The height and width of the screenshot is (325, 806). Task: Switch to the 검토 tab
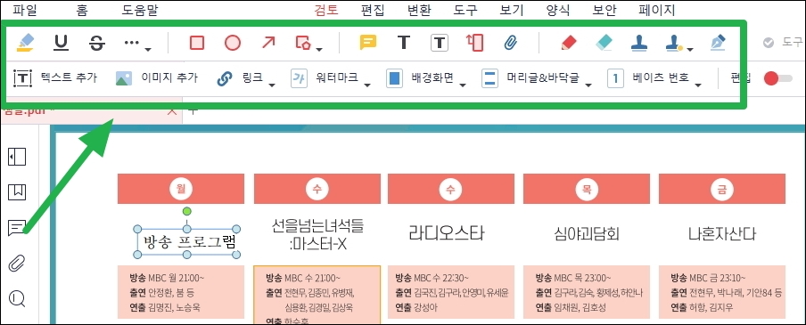click(326, 11)
